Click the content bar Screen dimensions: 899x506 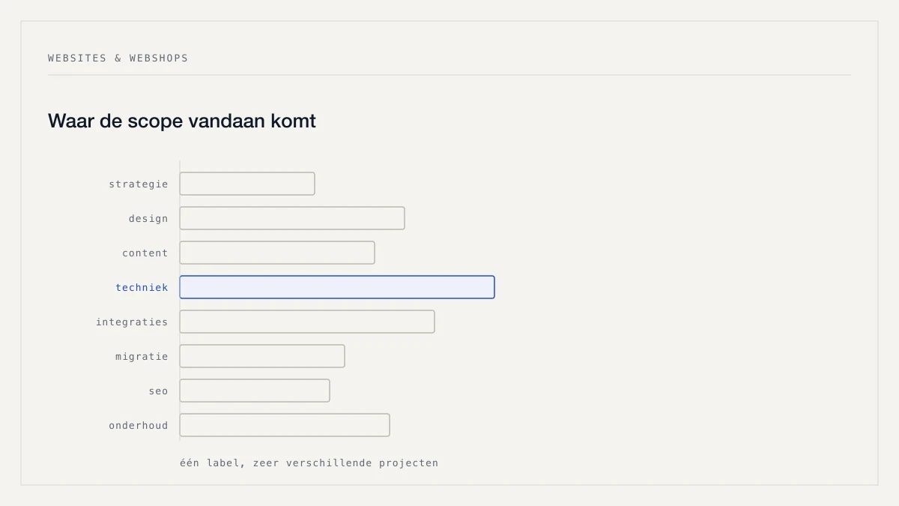[277, 253]
